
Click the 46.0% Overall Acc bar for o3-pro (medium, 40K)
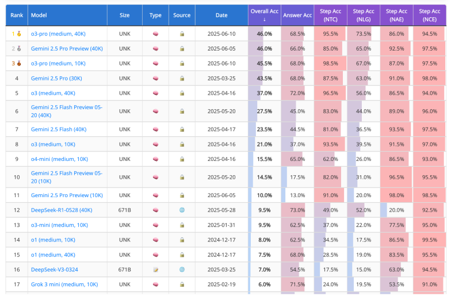click(x=264, y=34)
